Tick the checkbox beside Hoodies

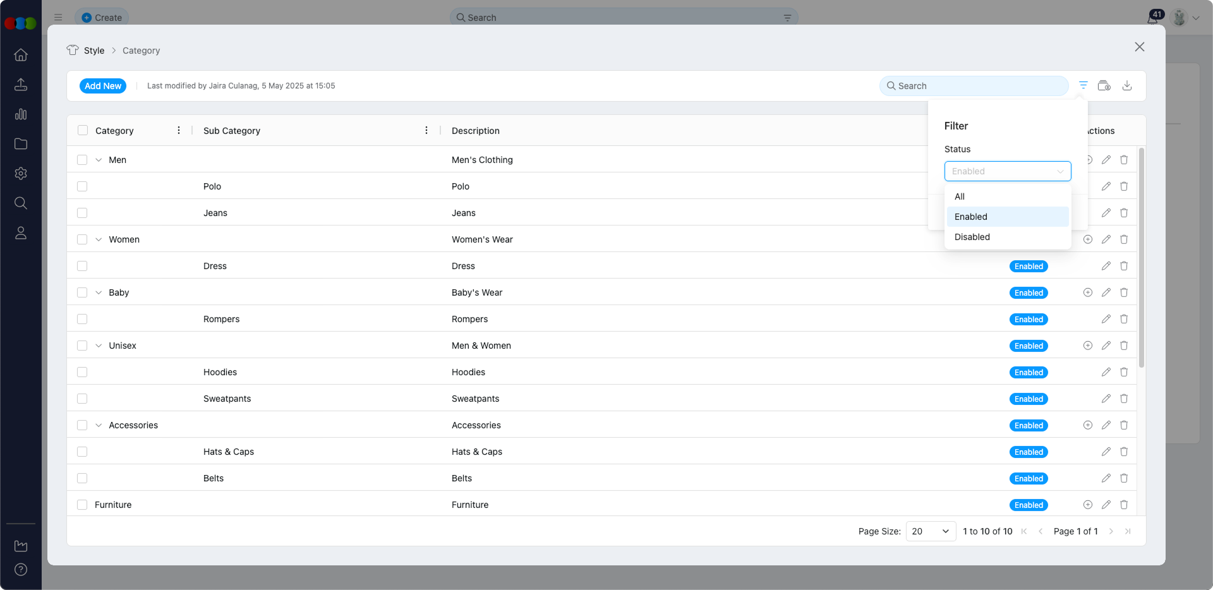coord(82,372)
